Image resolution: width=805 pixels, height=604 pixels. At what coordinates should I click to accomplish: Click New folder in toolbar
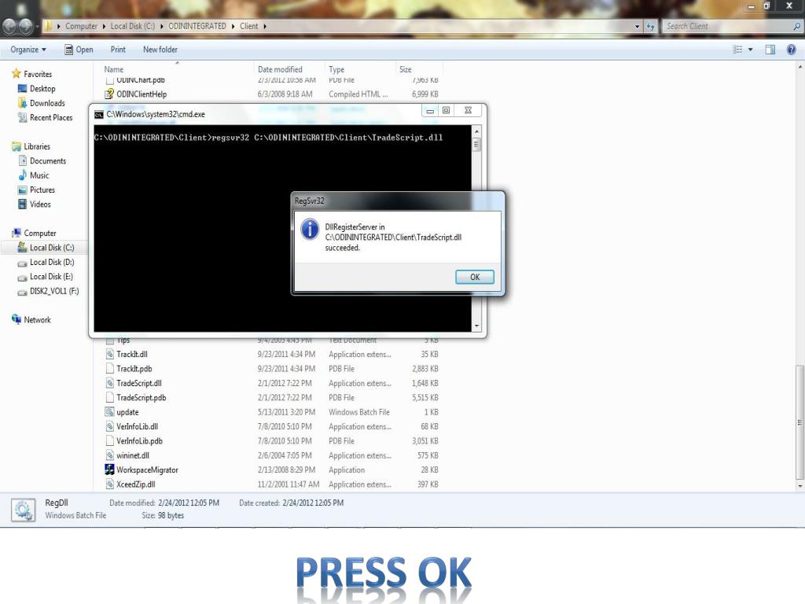(160, 50)
